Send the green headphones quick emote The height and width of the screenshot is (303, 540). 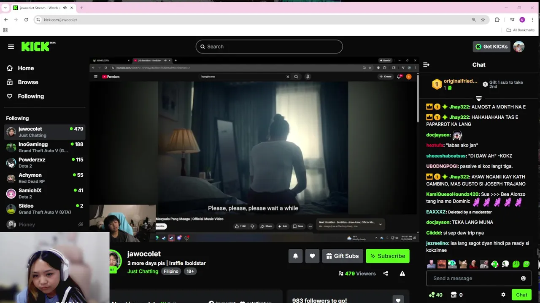point(494,264)
